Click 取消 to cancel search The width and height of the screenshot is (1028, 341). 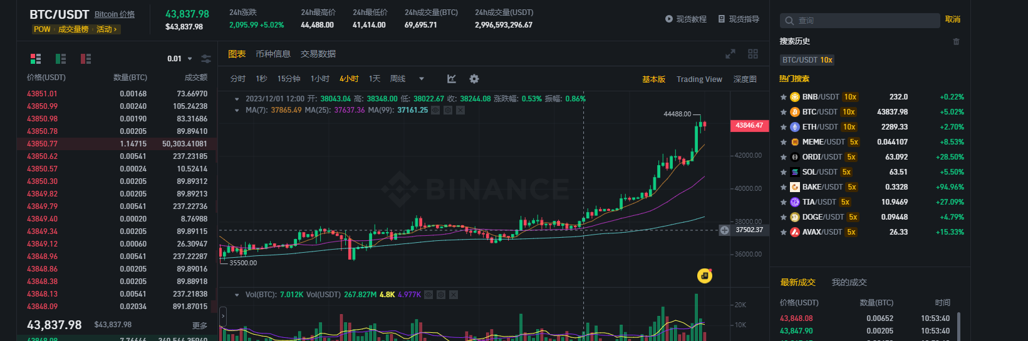click(x=953, y=19)
